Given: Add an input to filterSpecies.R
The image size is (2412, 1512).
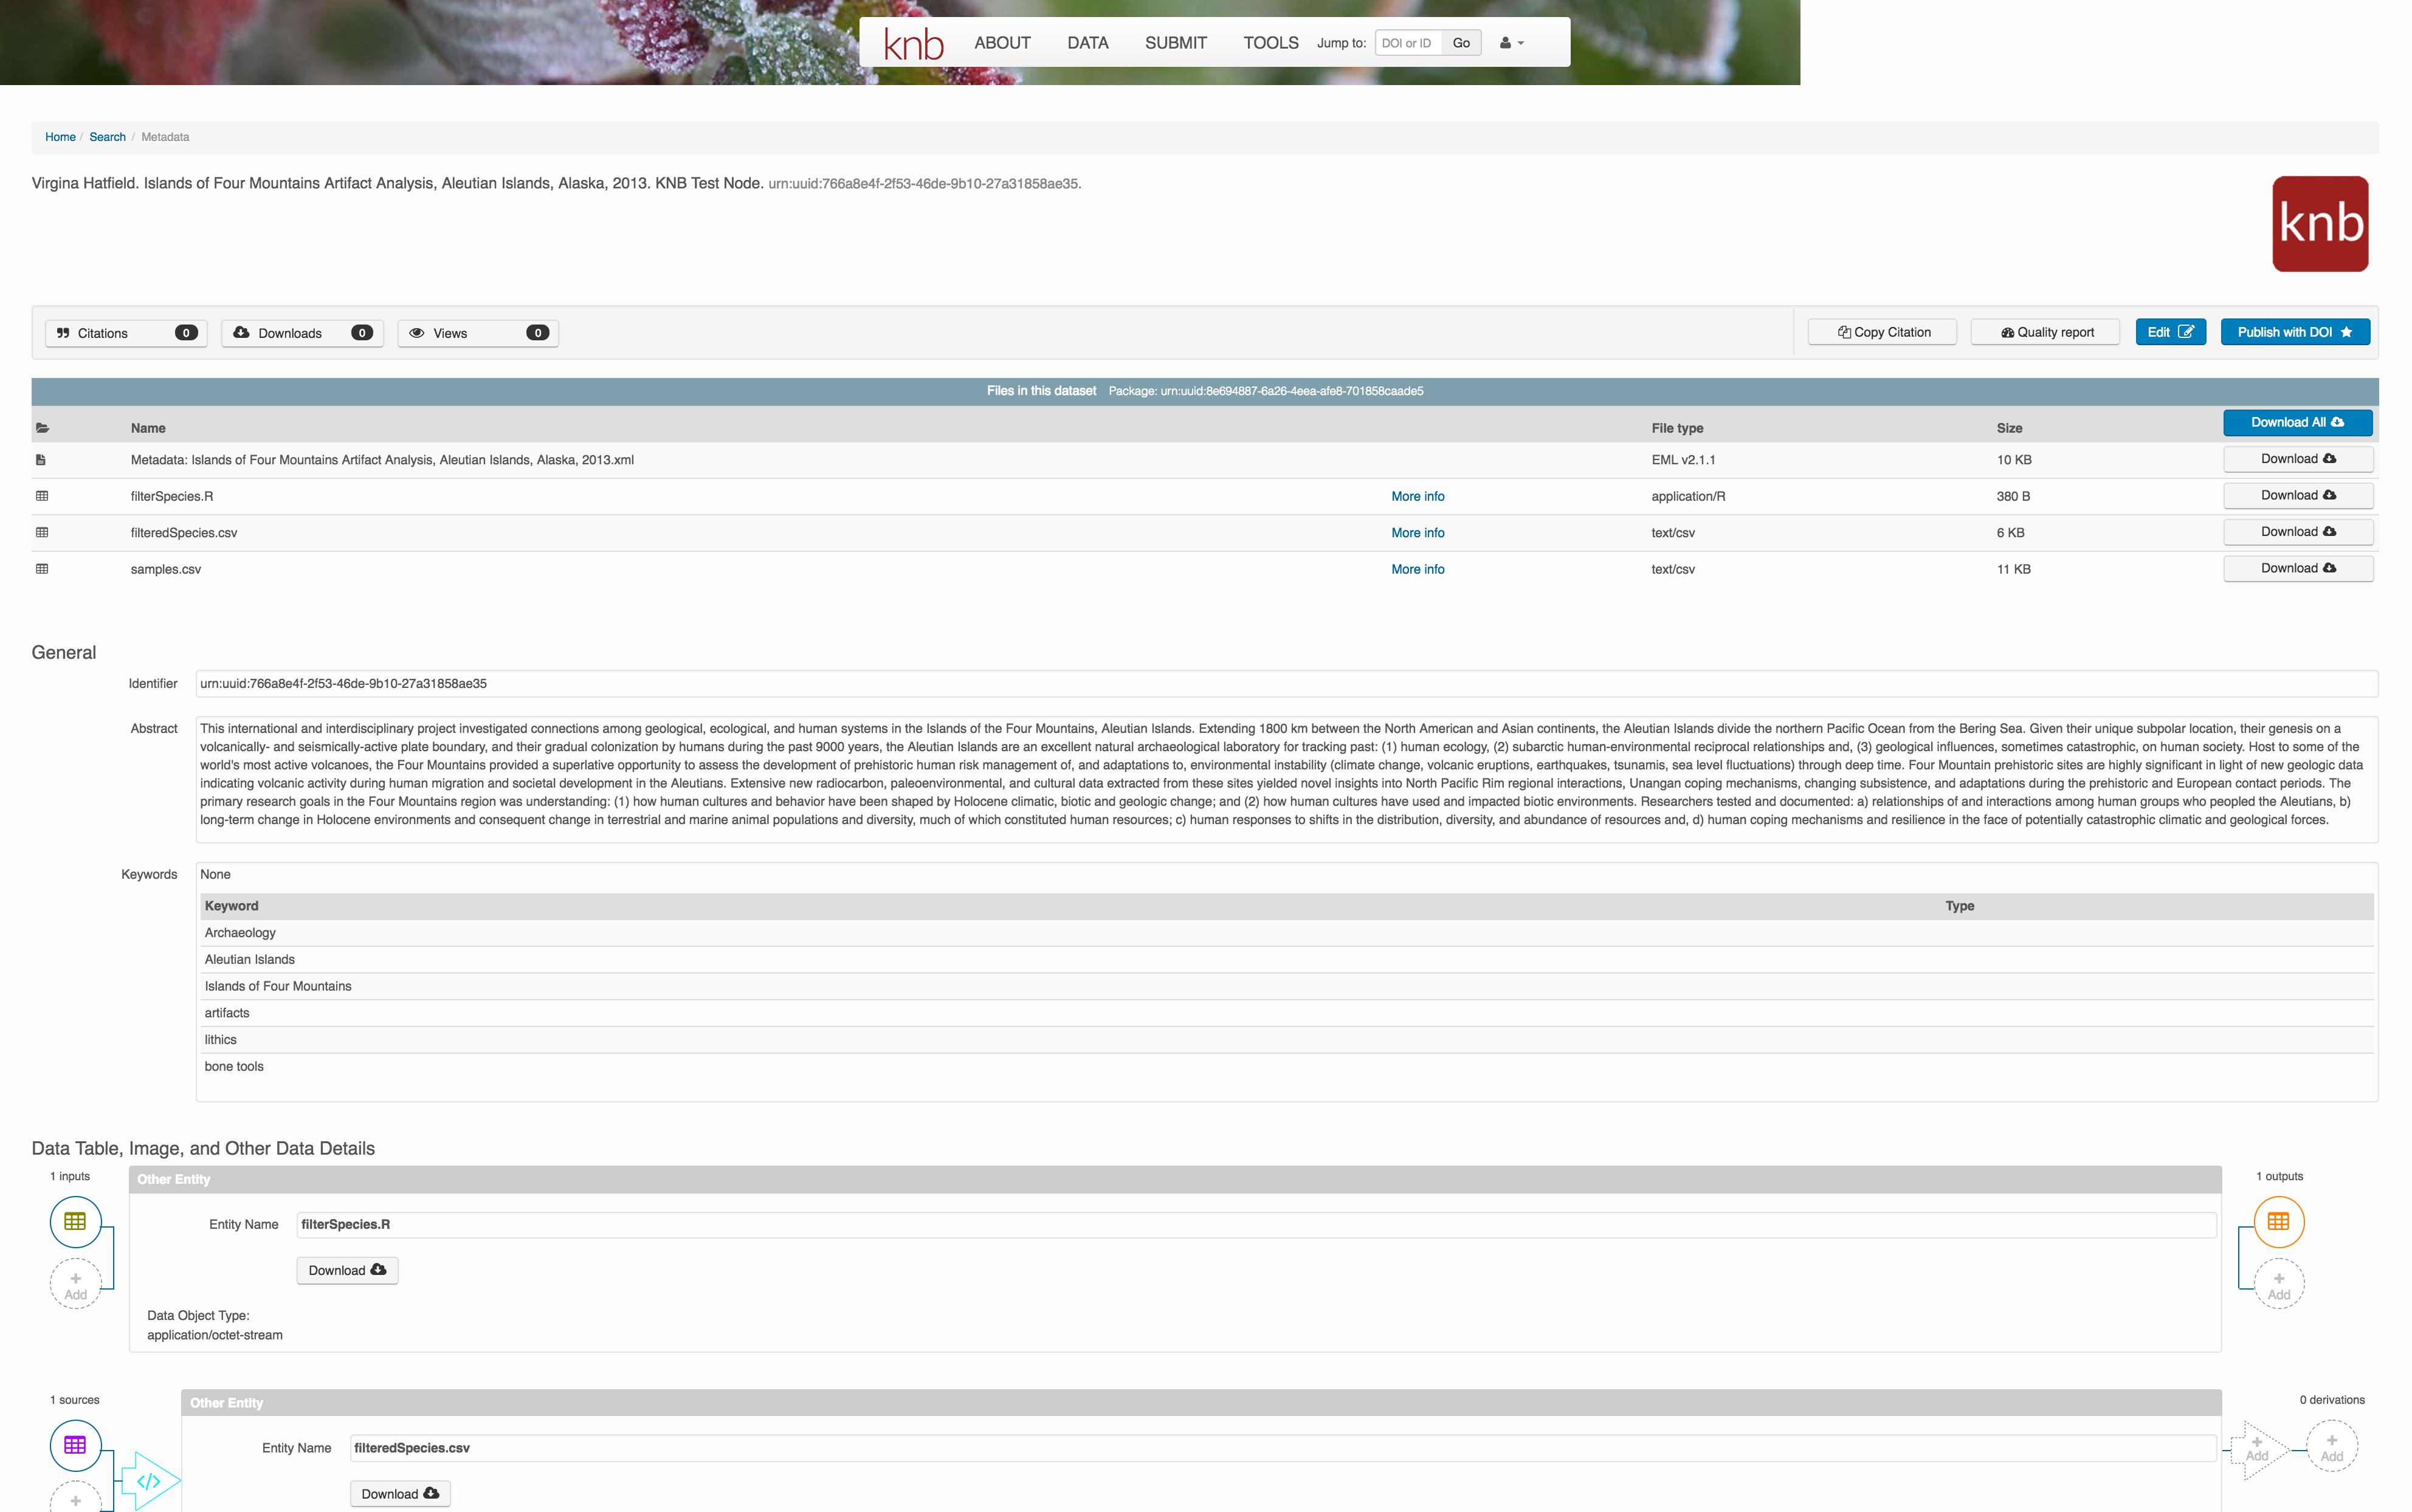Looking at the screenshot, I should [75, 1285].
